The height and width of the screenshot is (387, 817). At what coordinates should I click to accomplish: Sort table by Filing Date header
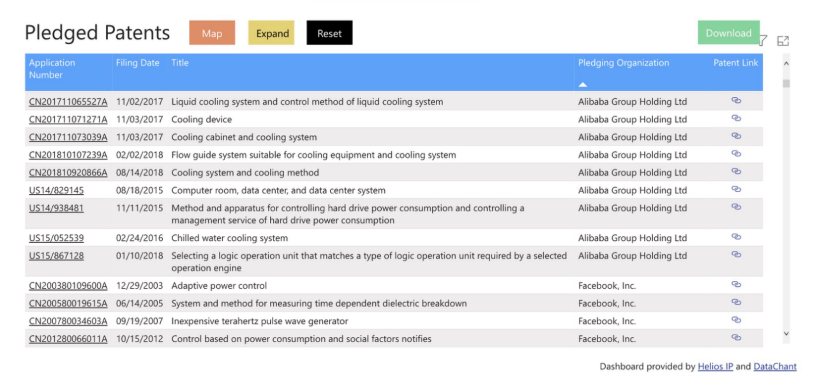coord(137,63)
